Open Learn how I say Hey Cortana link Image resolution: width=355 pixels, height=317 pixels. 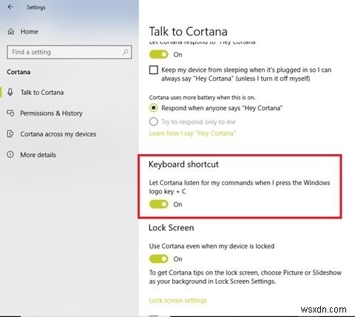click(192, 133)
